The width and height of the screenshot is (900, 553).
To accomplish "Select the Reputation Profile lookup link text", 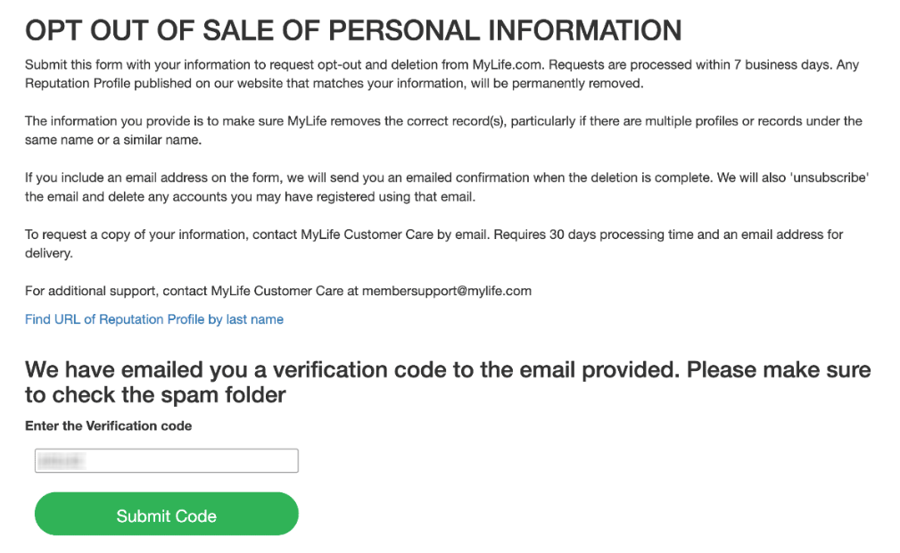I will tap(153, 318).
